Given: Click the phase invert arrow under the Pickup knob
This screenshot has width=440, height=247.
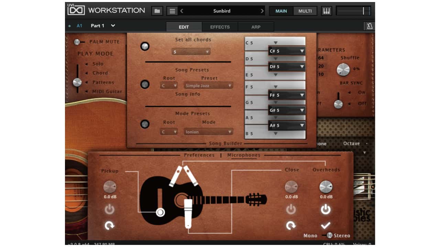Looking at the screenshot, I should [x=109, y=225].
